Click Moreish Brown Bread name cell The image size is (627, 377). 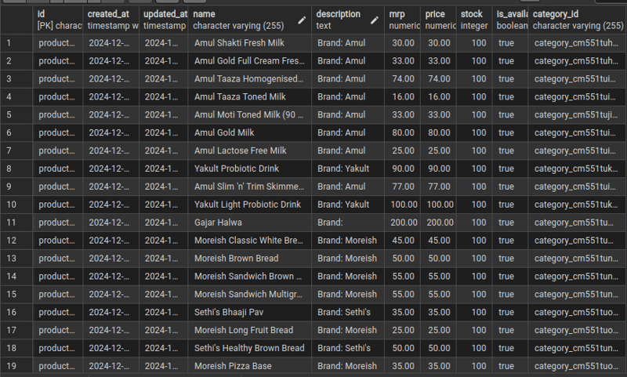(x=249, y=259)
